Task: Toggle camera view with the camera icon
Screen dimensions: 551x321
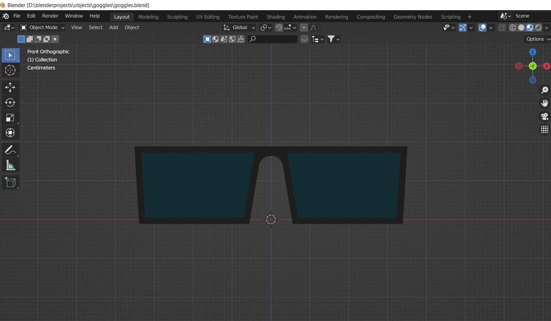Action: pos(545,116)
